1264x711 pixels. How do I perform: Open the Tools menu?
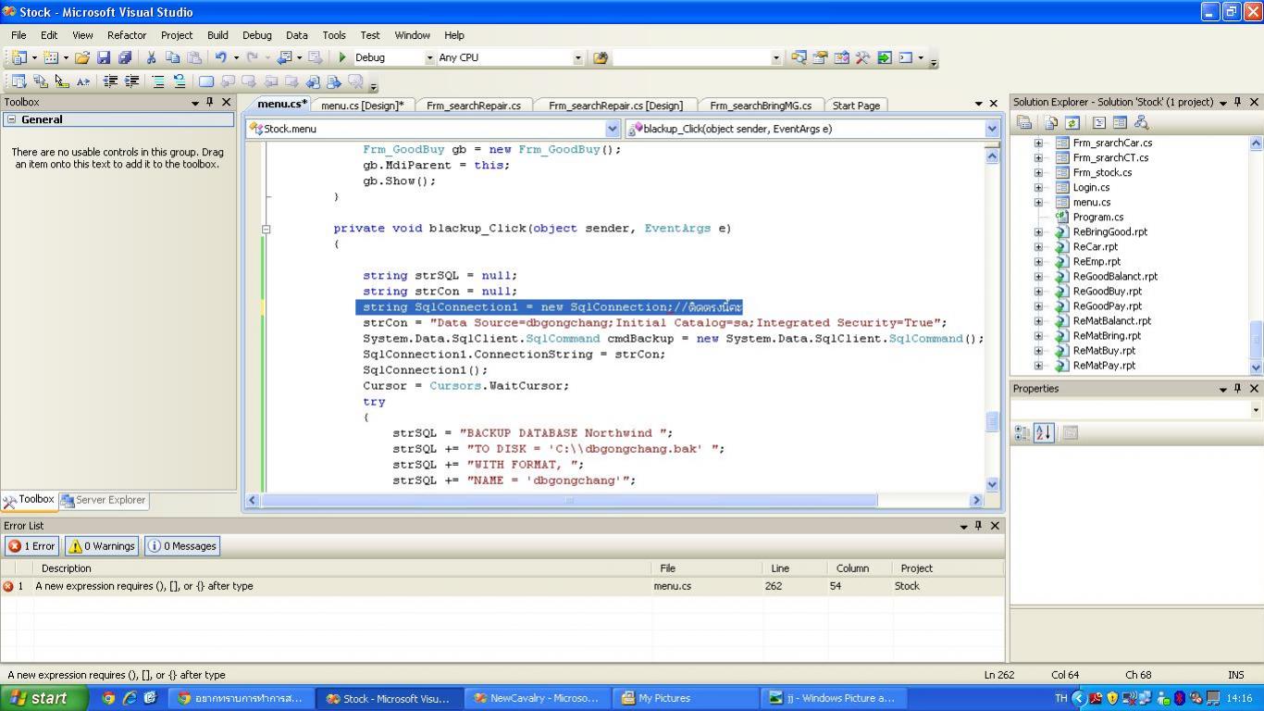(x=334, y=35)
